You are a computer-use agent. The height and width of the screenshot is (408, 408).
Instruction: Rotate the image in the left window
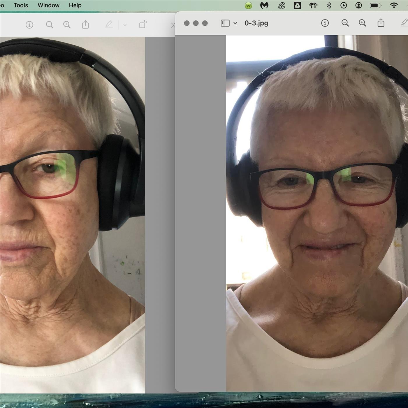coord(143,24)
